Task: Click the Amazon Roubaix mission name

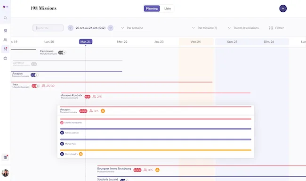Action: (72, 95)
